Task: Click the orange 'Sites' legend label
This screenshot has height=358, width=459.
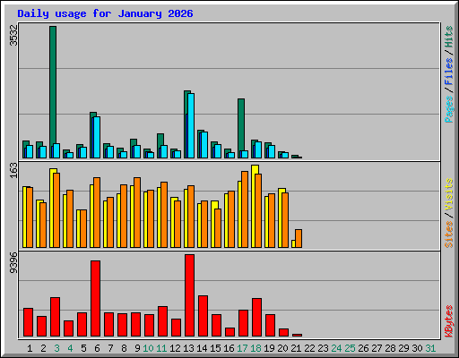Action: coord(449,234)
